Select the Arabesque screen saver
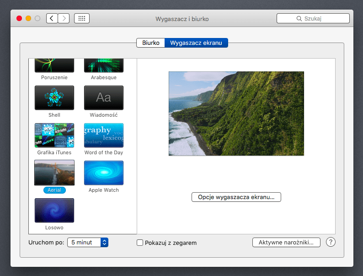 click(x=103, y=66)
